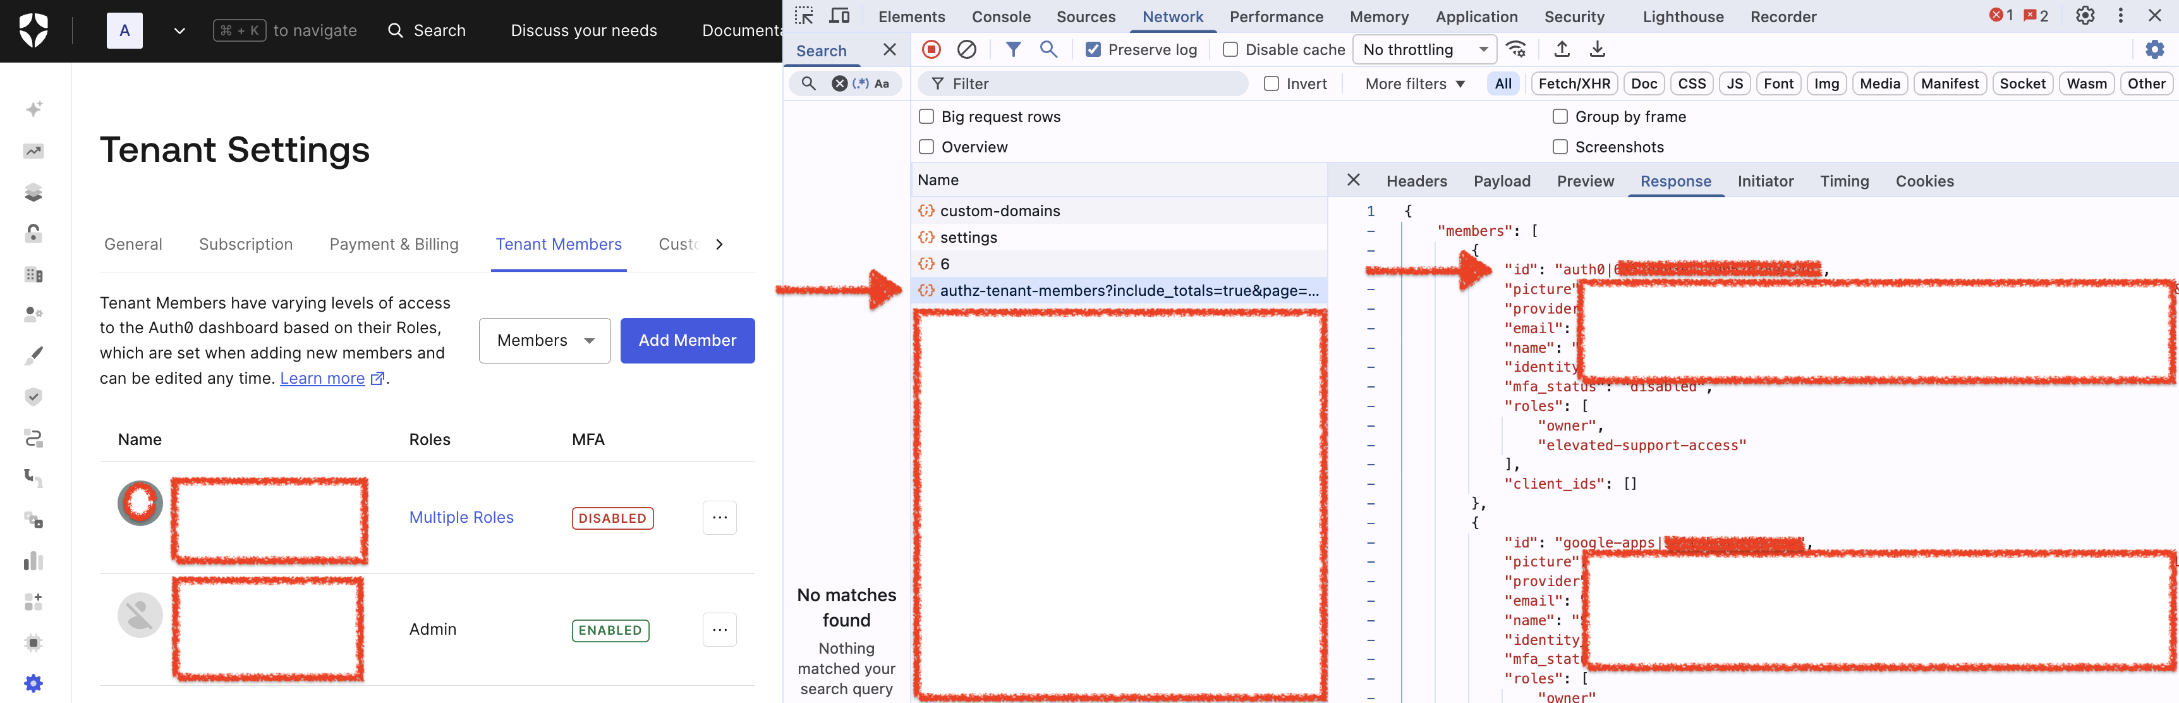Viewport: 2179px width, 703px height.
Task: Open the sparkle icon in the Auth0 sidebar
Action: click(34, 109)
